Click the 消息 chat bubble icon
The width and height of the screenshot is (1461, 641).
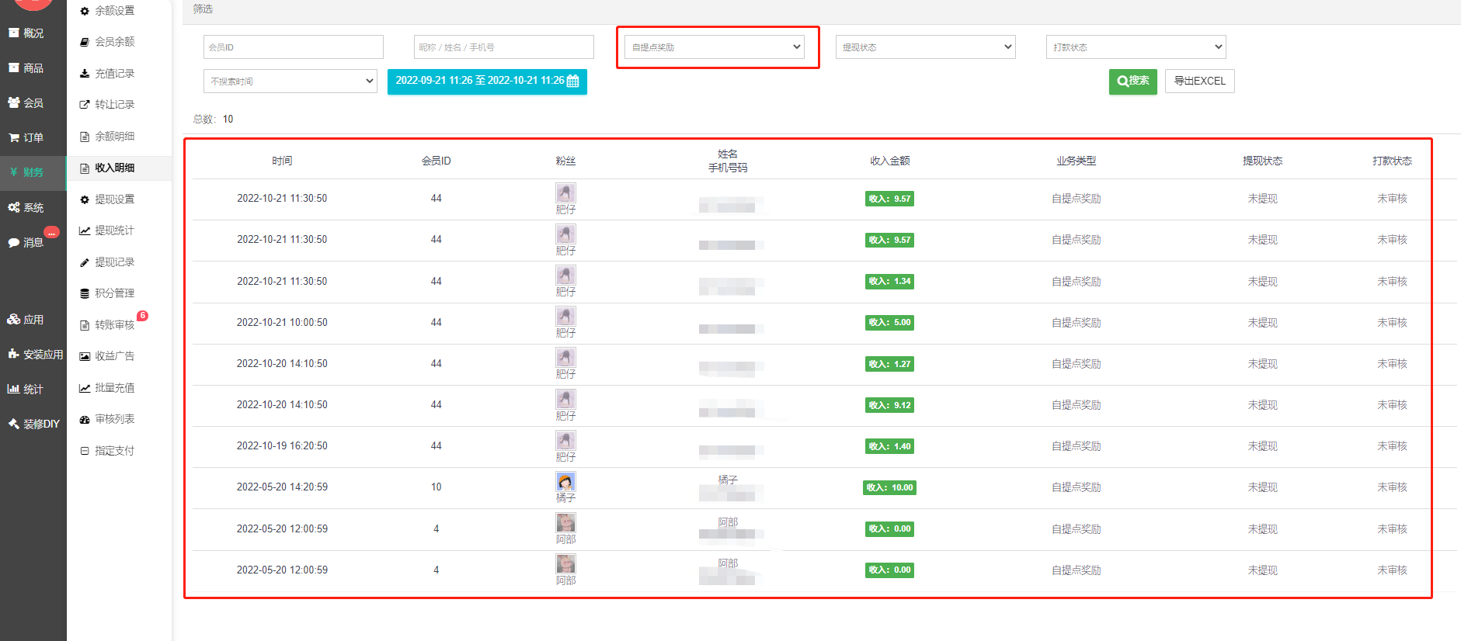(14, 243)
